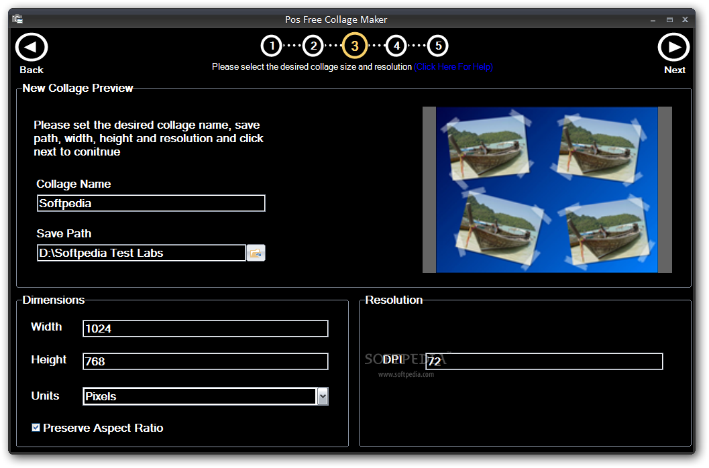
Task: Focus the Save Path field
Action: pos(141,253)
